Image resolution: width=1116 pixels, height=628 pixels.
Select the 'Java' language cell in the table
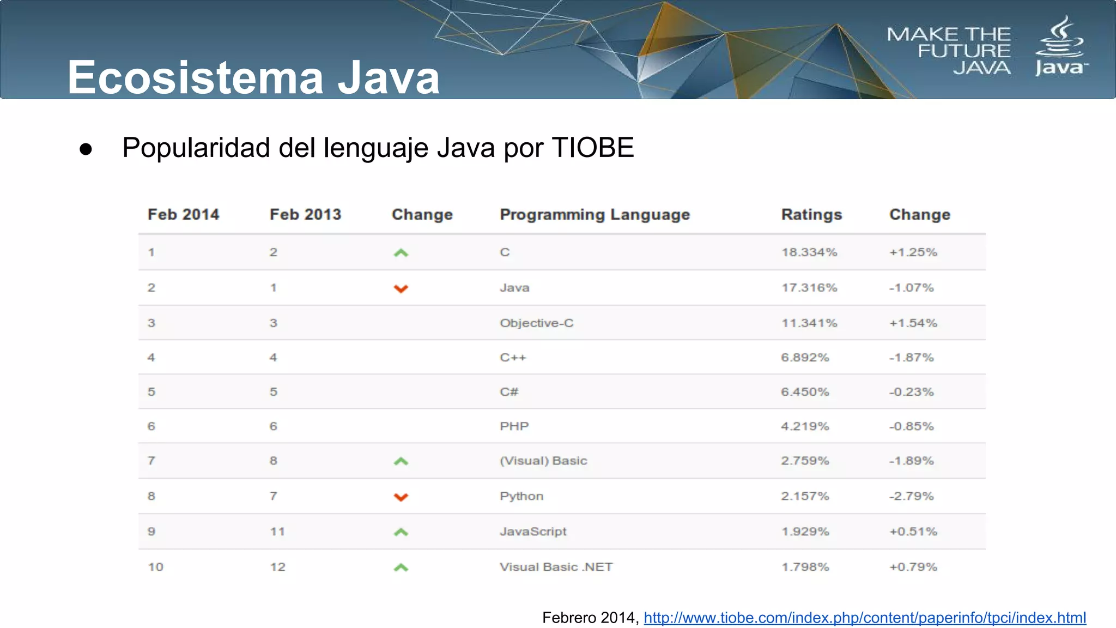[x=514, y=288]
